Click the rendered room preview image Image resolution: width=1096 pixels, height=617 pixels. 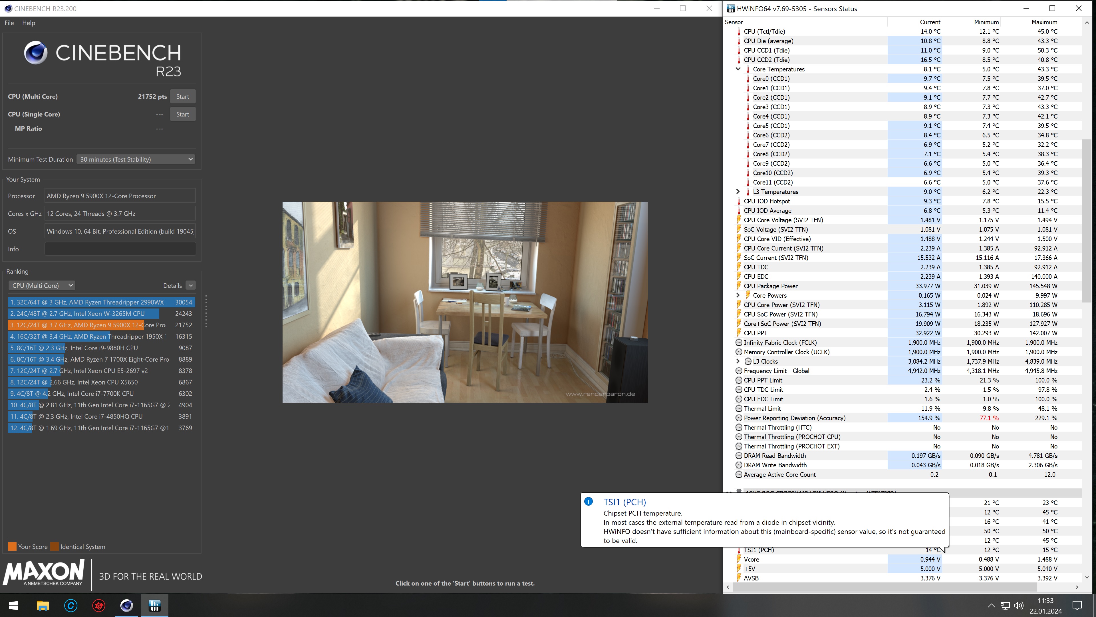point(465,302)
